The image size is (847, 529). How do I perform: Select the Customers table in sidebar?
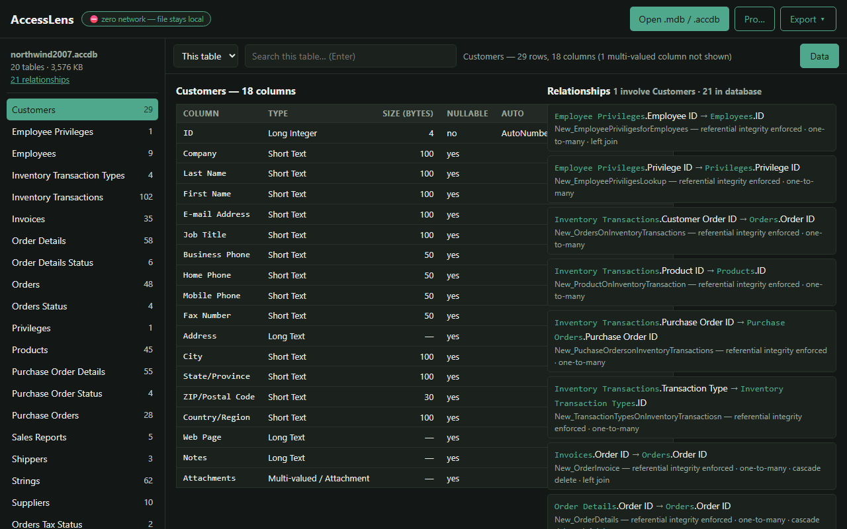point(82,110)
